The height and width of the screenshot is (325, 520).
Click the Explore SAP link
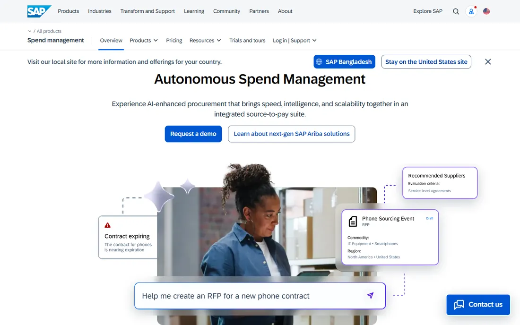coord(428,11)
